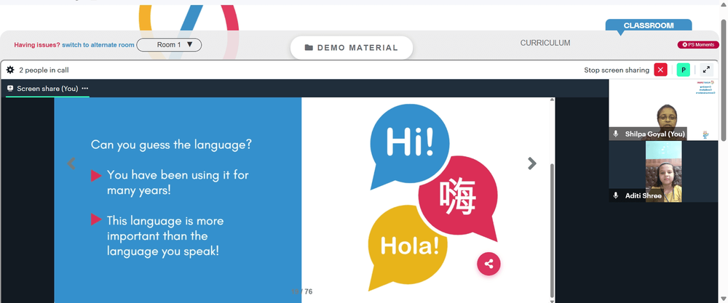Click Aditi Shree video thumbnail
This screenshot has width=728, height=303.
[663, 171]
